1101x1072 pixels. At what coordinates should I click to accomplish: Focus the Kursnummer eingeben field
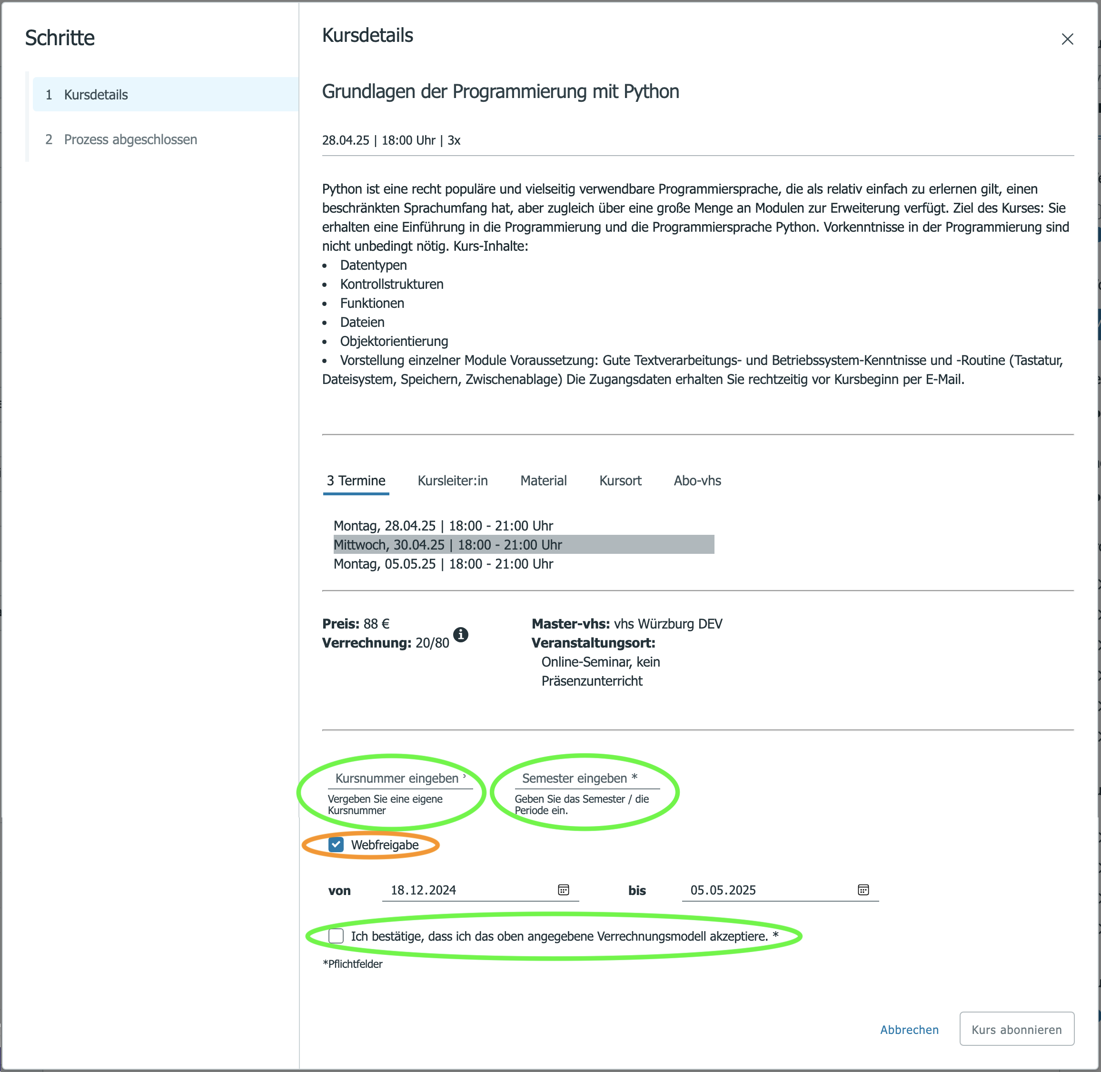tap(400, 778)
